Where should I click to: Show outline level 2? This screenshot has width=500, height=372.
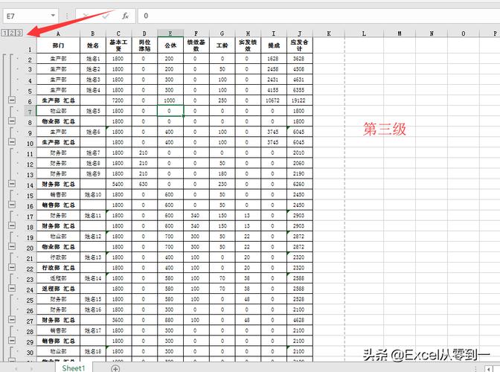pos(12,33)
